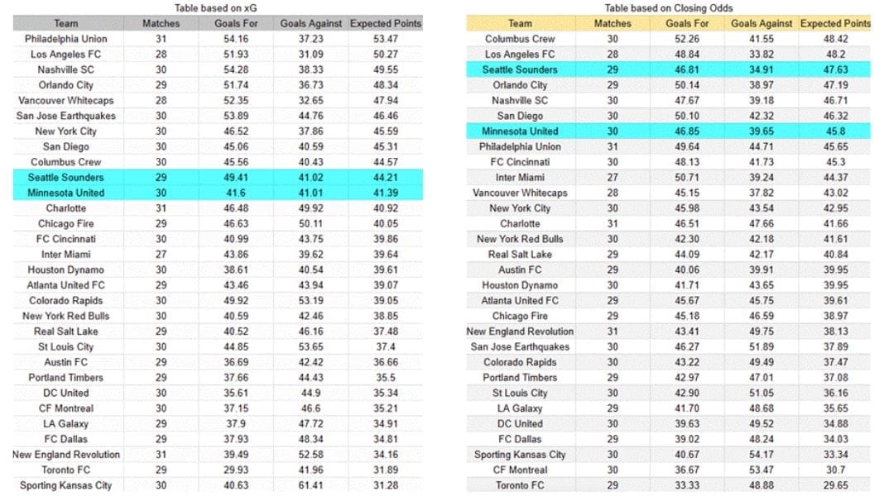Click the Vancouver Whitecaps cell in xG table
This screenshot has height=501, width=884.
(x=66, y=100)
